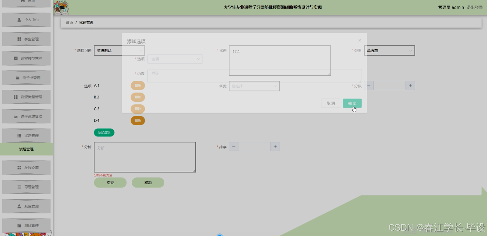Viewport: 487px width, 236px height.
Task: Click the green 添加选项 button
Action: [x=104, y=132]
